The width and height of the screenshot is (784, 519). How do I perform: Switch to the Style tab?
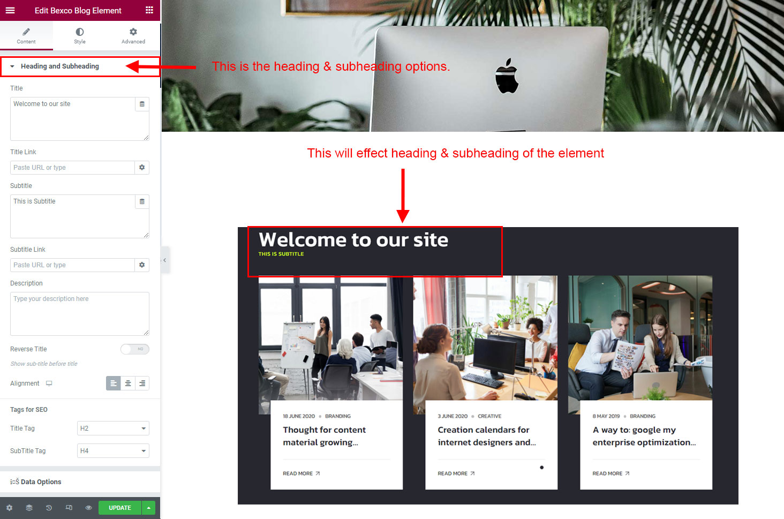80,36
